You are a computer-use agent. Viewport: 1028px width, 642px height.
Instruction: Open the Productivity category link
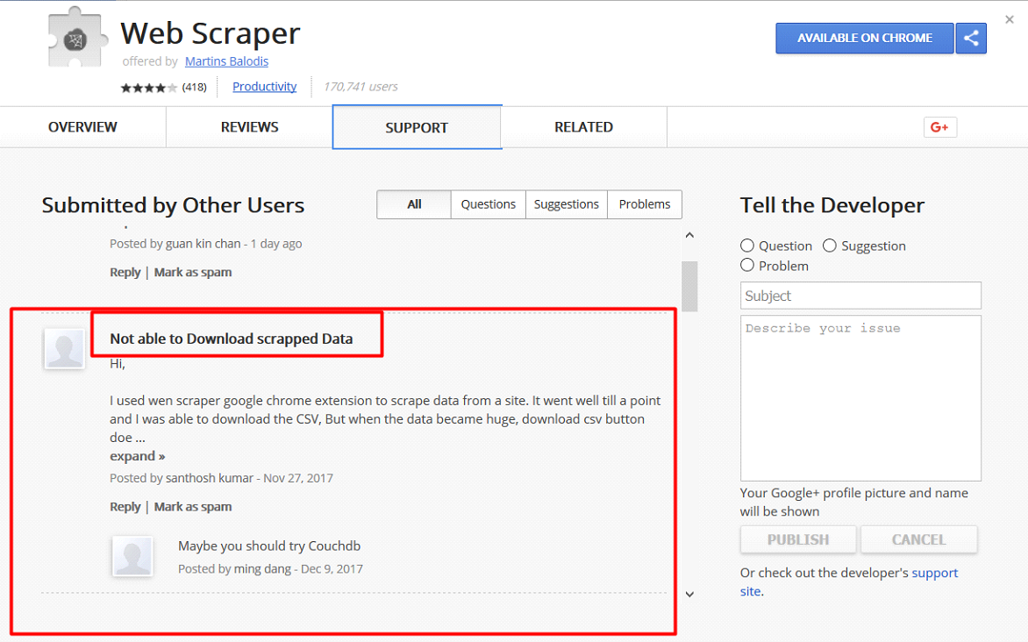coord(264,87)
